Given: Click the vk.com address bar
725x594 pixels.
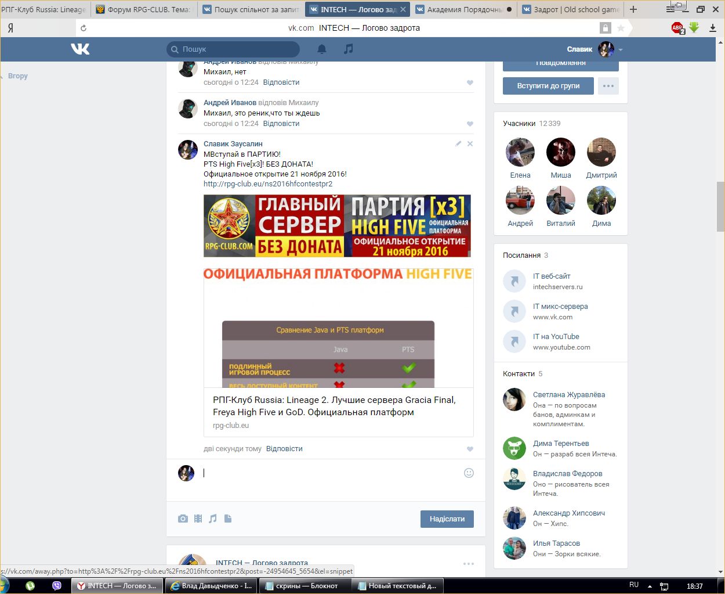Looking at the screenshot, I should tap(354, 28).
